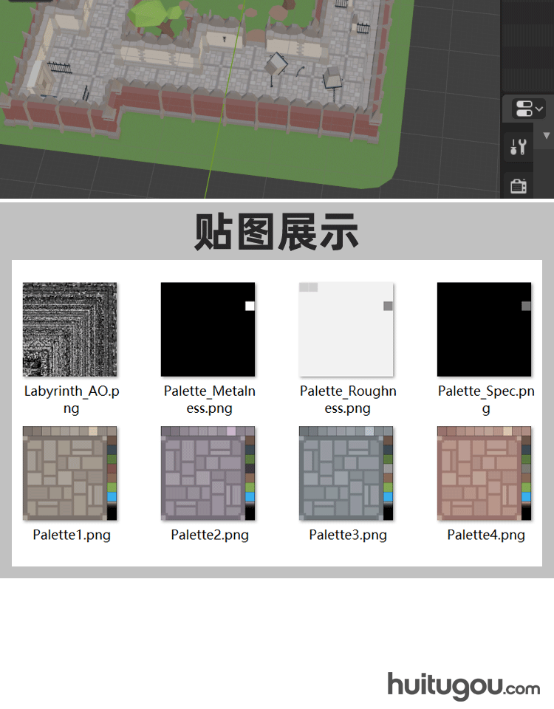
Task: Click the Labyrinth_AO.png file name label
Action: 72,400
